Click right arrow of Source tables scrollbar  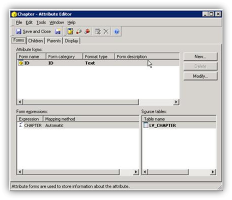[213, 172]
